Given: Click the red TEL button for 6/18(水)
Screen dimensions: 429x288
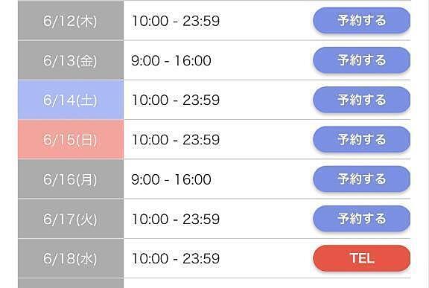Looking at the screenshot, I should pyautogui.click(x=361, y=258).
